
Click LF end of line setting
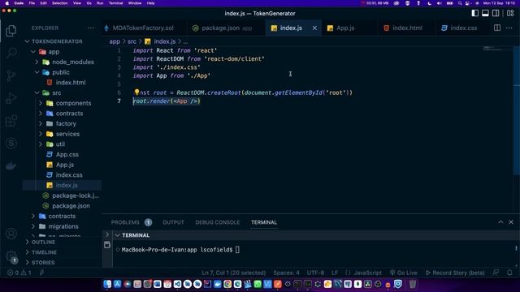[335, 273]
